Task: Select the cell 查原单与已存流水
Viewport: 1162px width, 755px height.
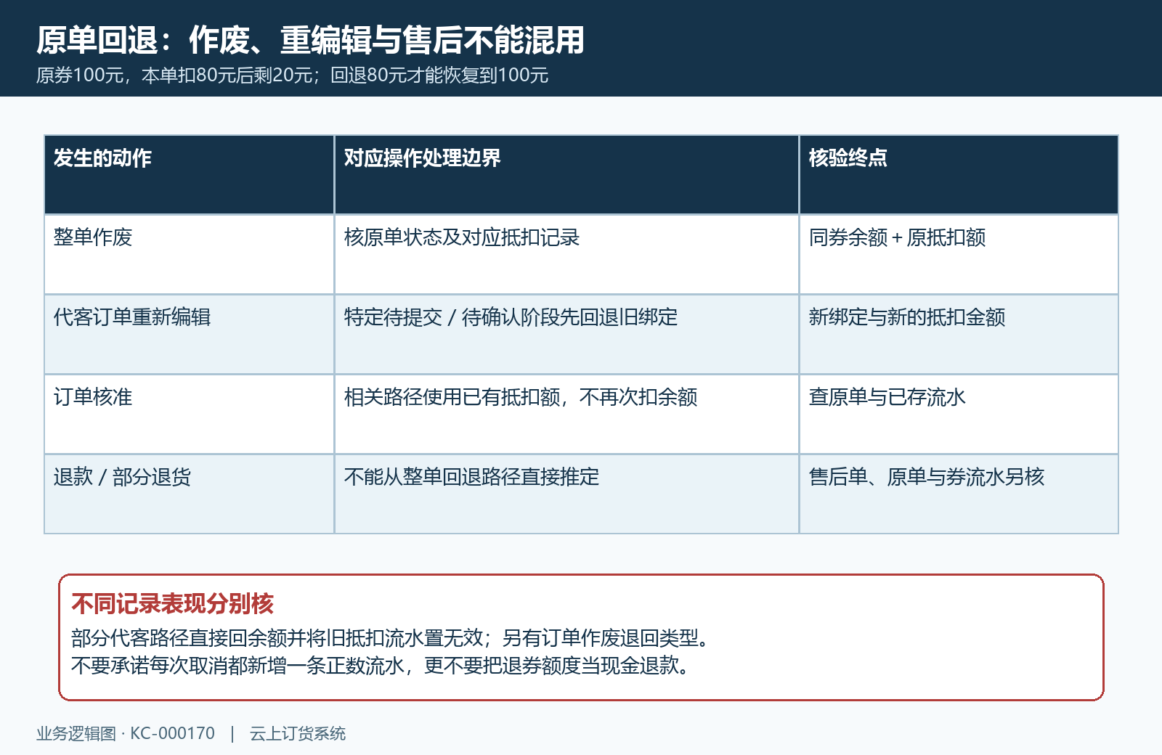Action: pyautogui.click(x=959, y=414)
